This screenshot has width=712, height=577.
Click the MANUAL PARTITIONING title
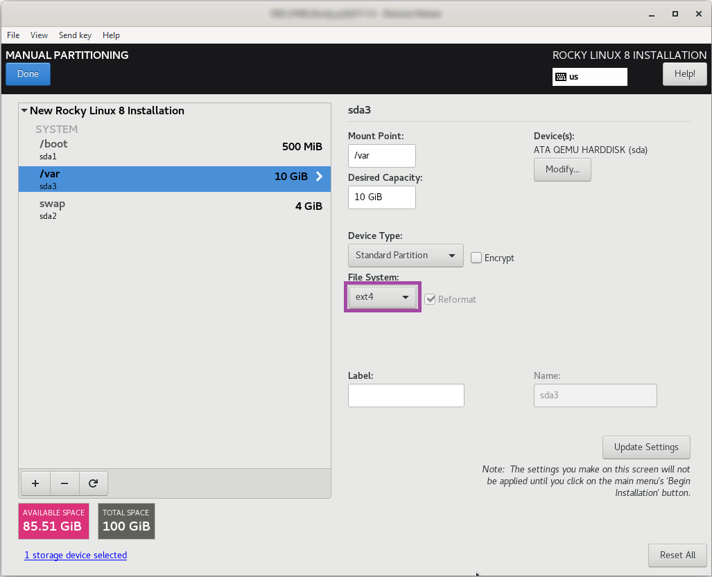pos(67,55)
